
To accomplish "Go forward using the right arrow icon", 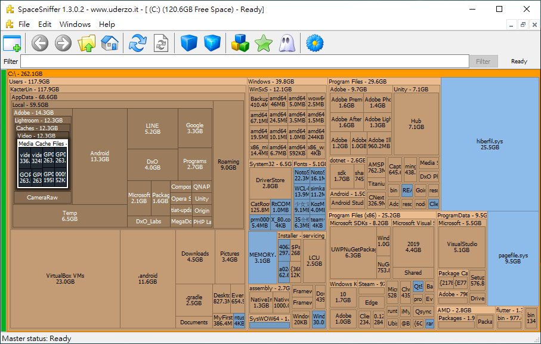I will pyautogui.click(x=63, y=43).
